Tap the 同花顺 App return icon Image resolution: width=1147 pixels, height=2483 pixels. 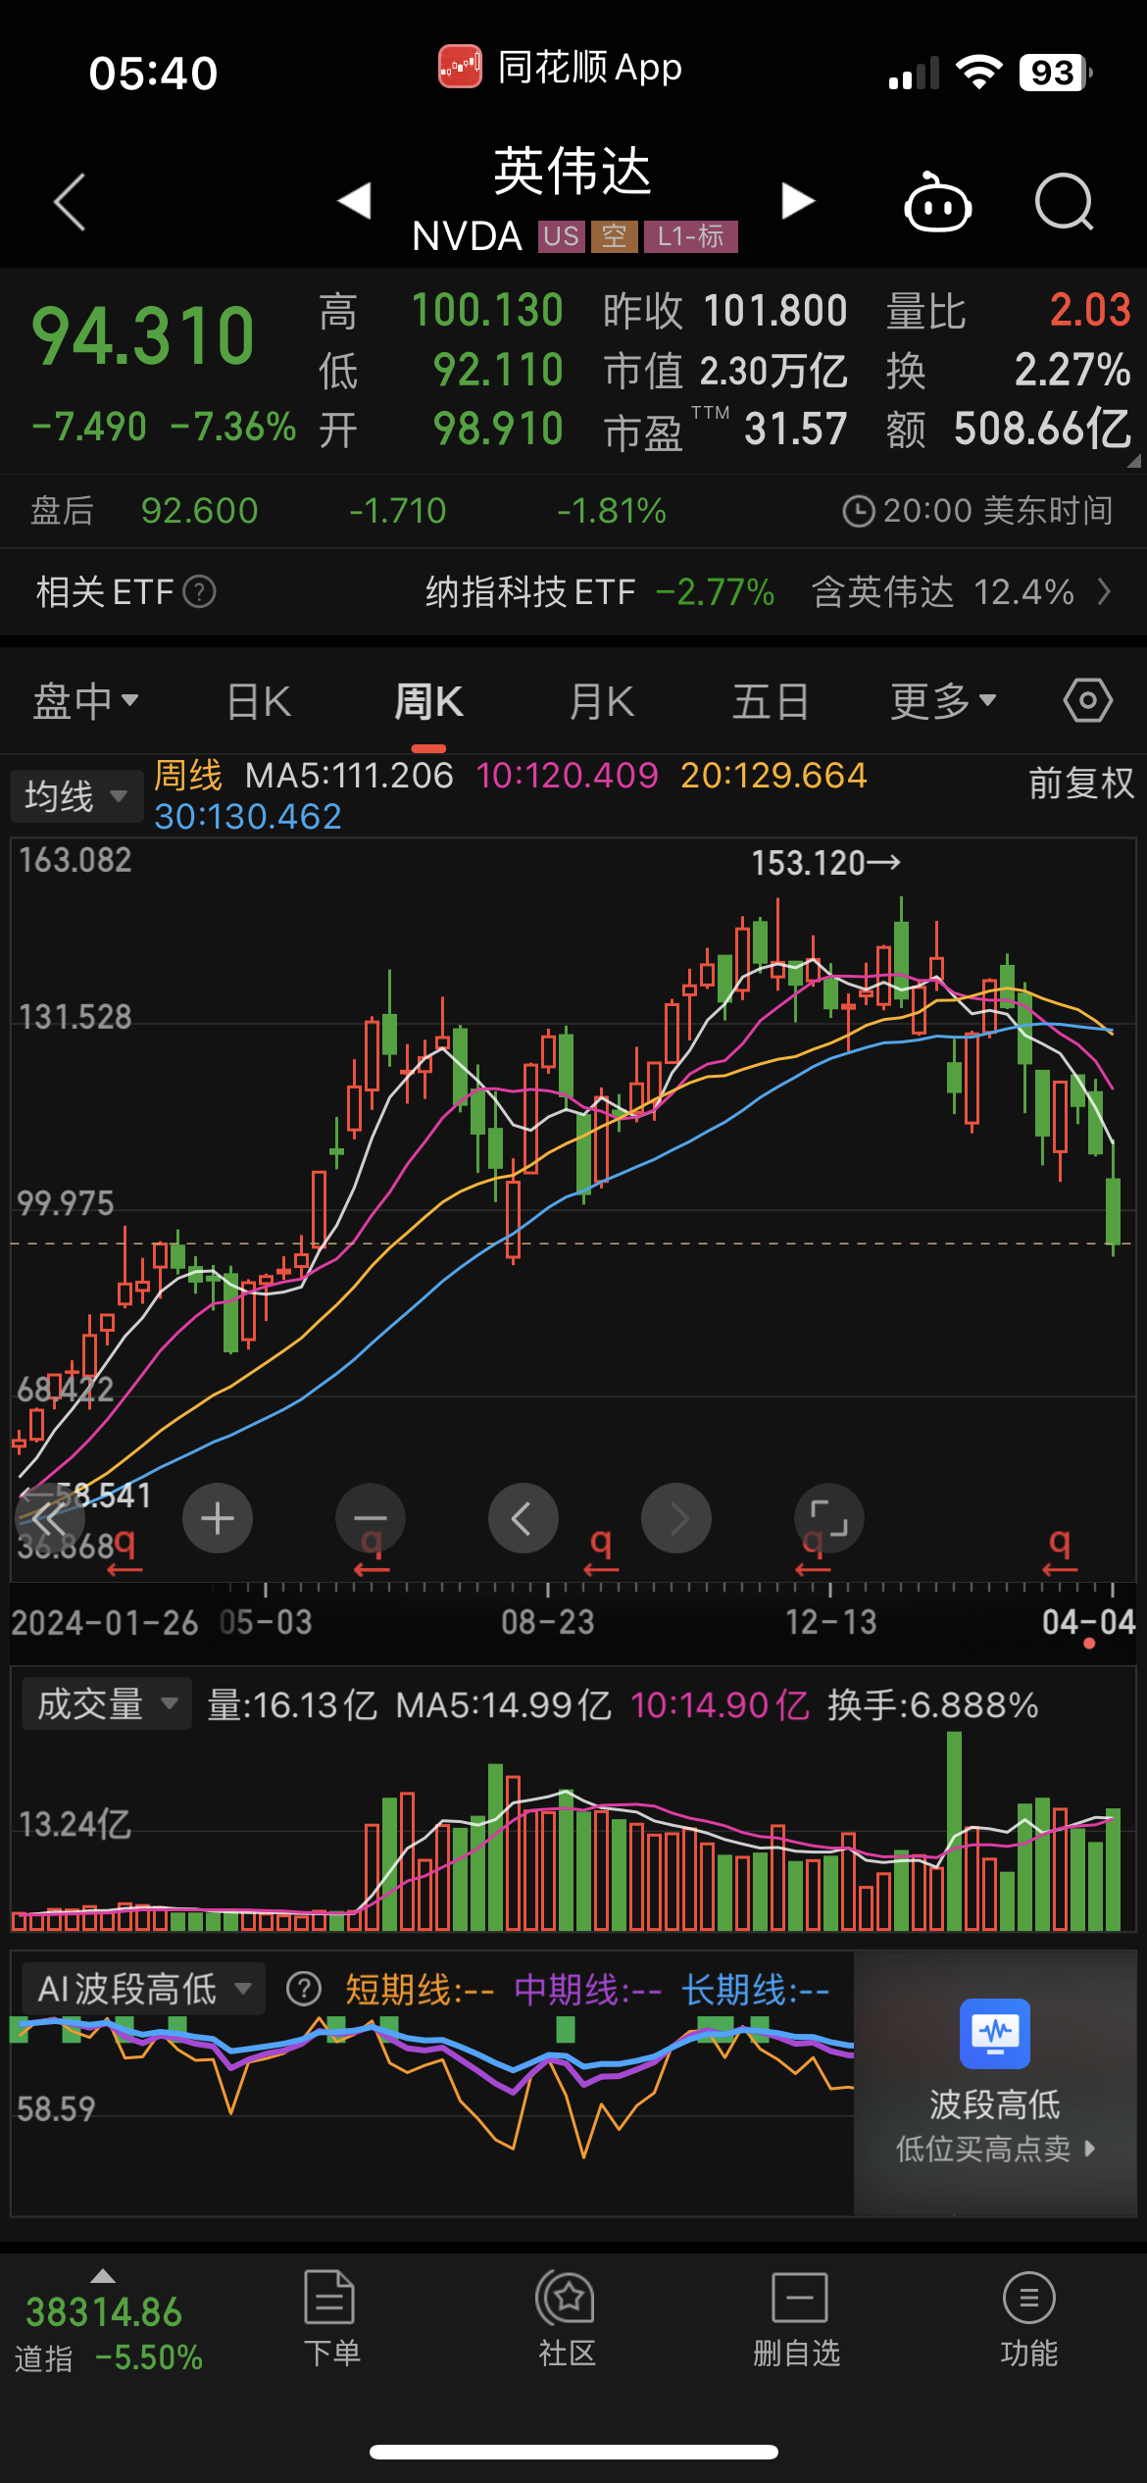click(x=460, y=67)
